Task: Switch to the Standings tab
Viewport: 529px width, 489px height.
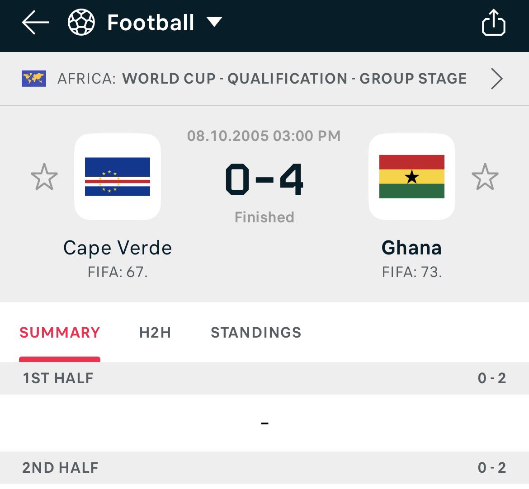Action: [256, 333]
